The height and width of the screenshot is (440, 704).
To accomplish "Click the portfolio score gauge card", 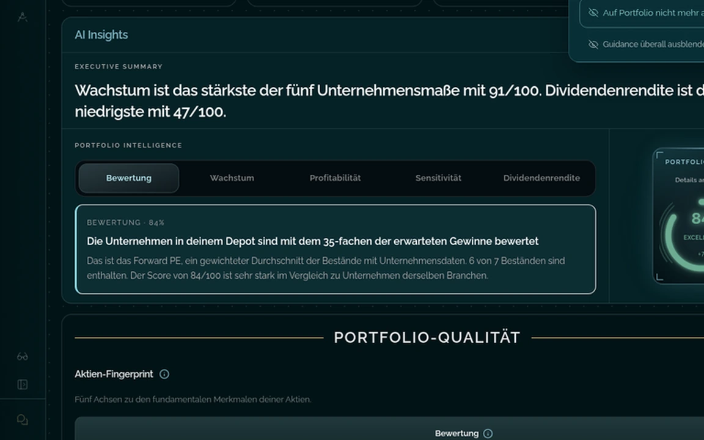I will pos(678,216).
